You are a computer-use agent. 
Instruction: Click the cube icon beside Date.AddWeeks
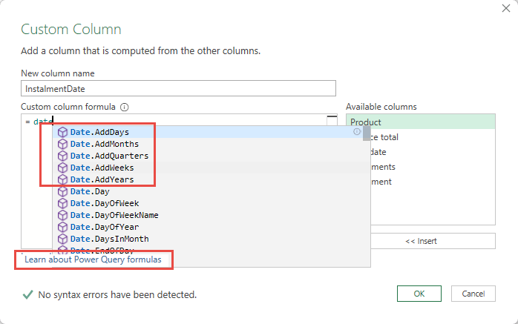coord(62,168)
